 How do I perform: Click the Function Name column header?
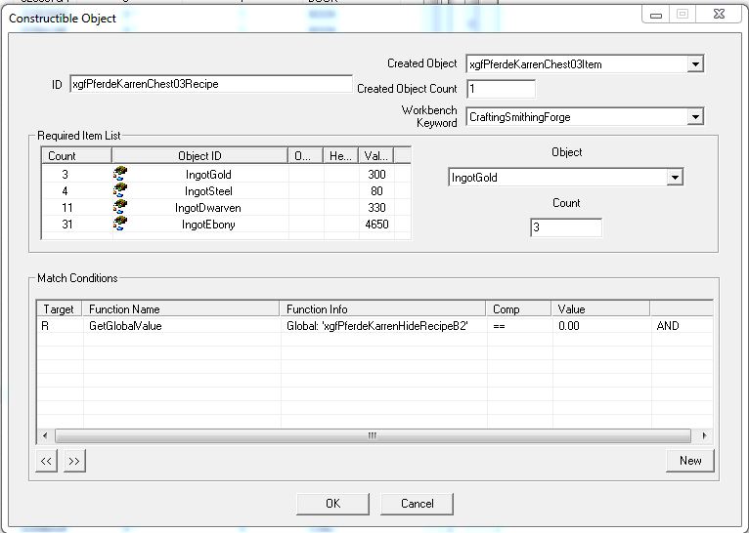point(181,308)
